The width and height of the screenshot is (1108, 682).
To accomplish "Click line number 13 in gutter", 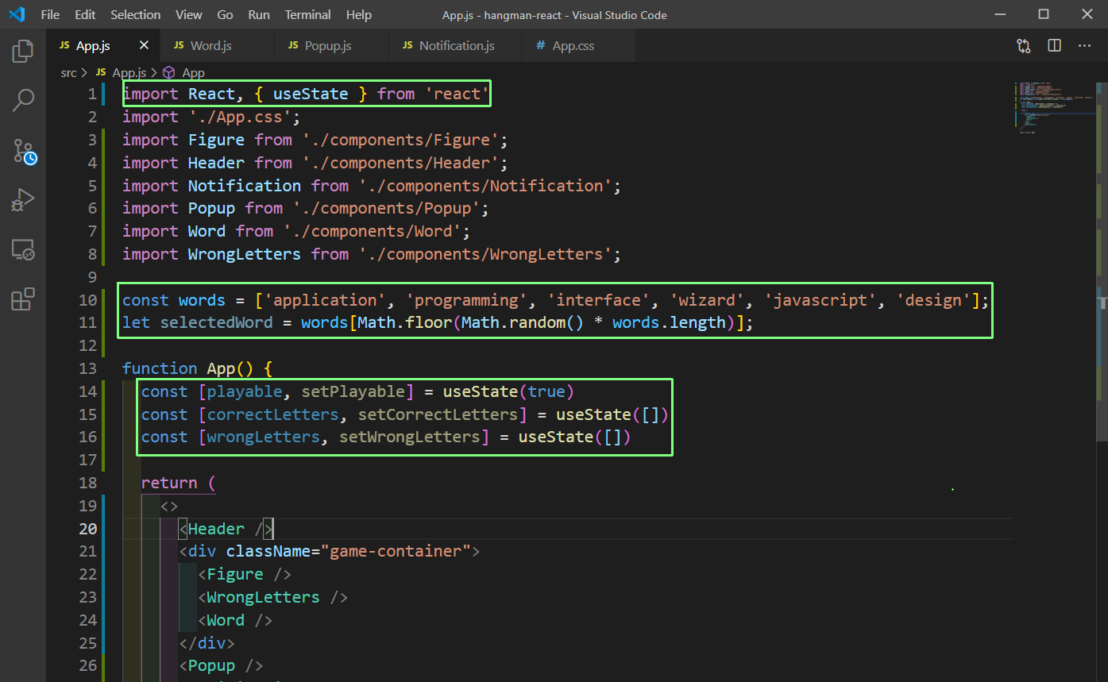I will pyautogui.click(x=87, y=368).
